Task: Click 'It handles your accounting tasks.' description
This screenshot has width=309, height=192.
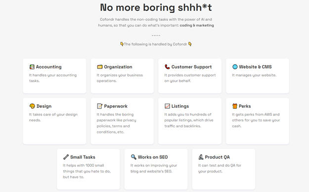Action: [x=53, y=78]
